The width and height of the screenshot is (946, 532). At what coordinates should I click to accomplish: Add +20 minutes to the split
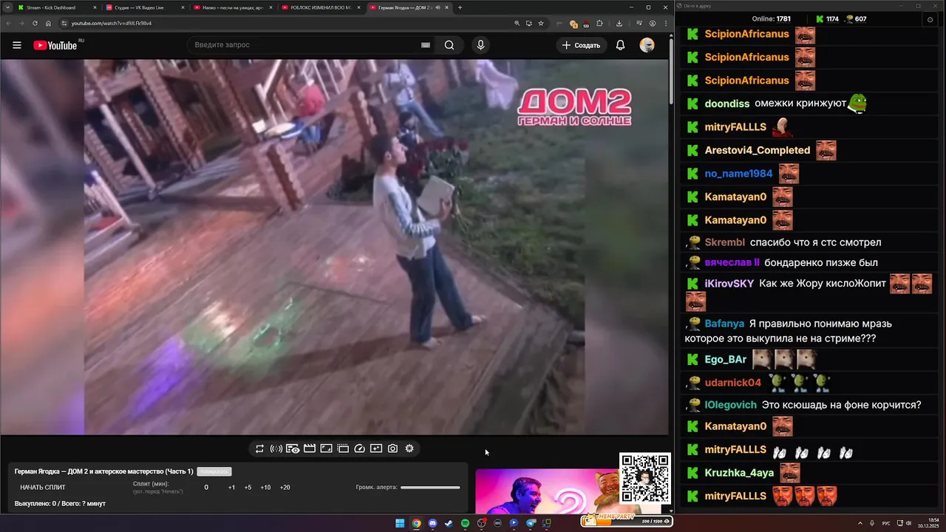pyautogui.click(x=285, y=488)
